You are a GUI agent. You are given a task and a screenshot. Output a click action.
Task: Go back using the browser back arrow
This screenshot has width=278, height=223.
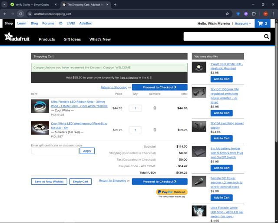5,14
